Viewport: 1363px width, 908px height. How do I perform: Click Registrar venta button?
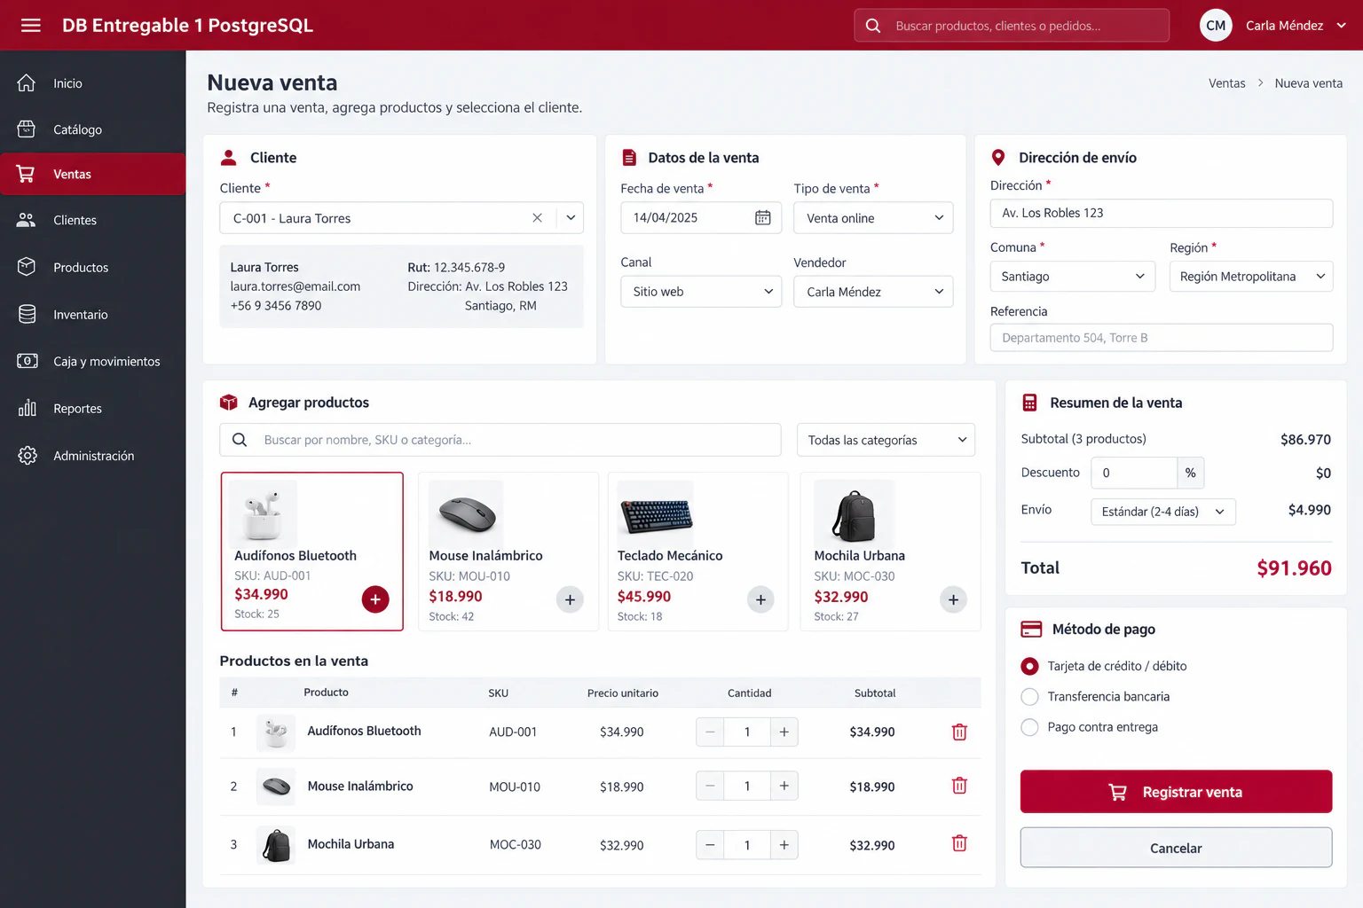pos(1176,792)
